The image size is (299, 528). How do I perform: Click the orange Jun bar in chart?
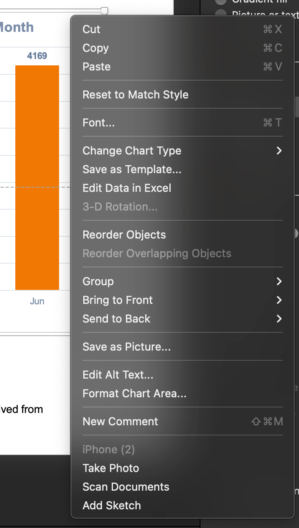(x=37, y=177)
